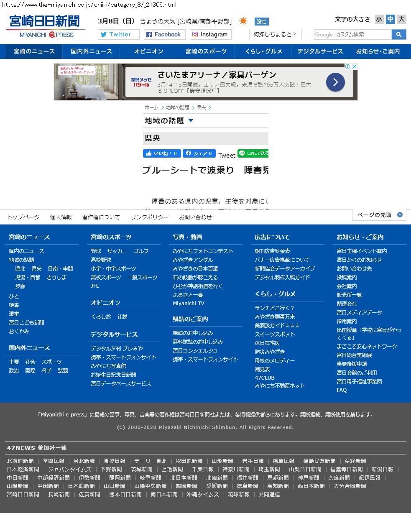
Task: Open ランチどこ行く？ link
Action: pyautogui.click(x=275, y=308)
